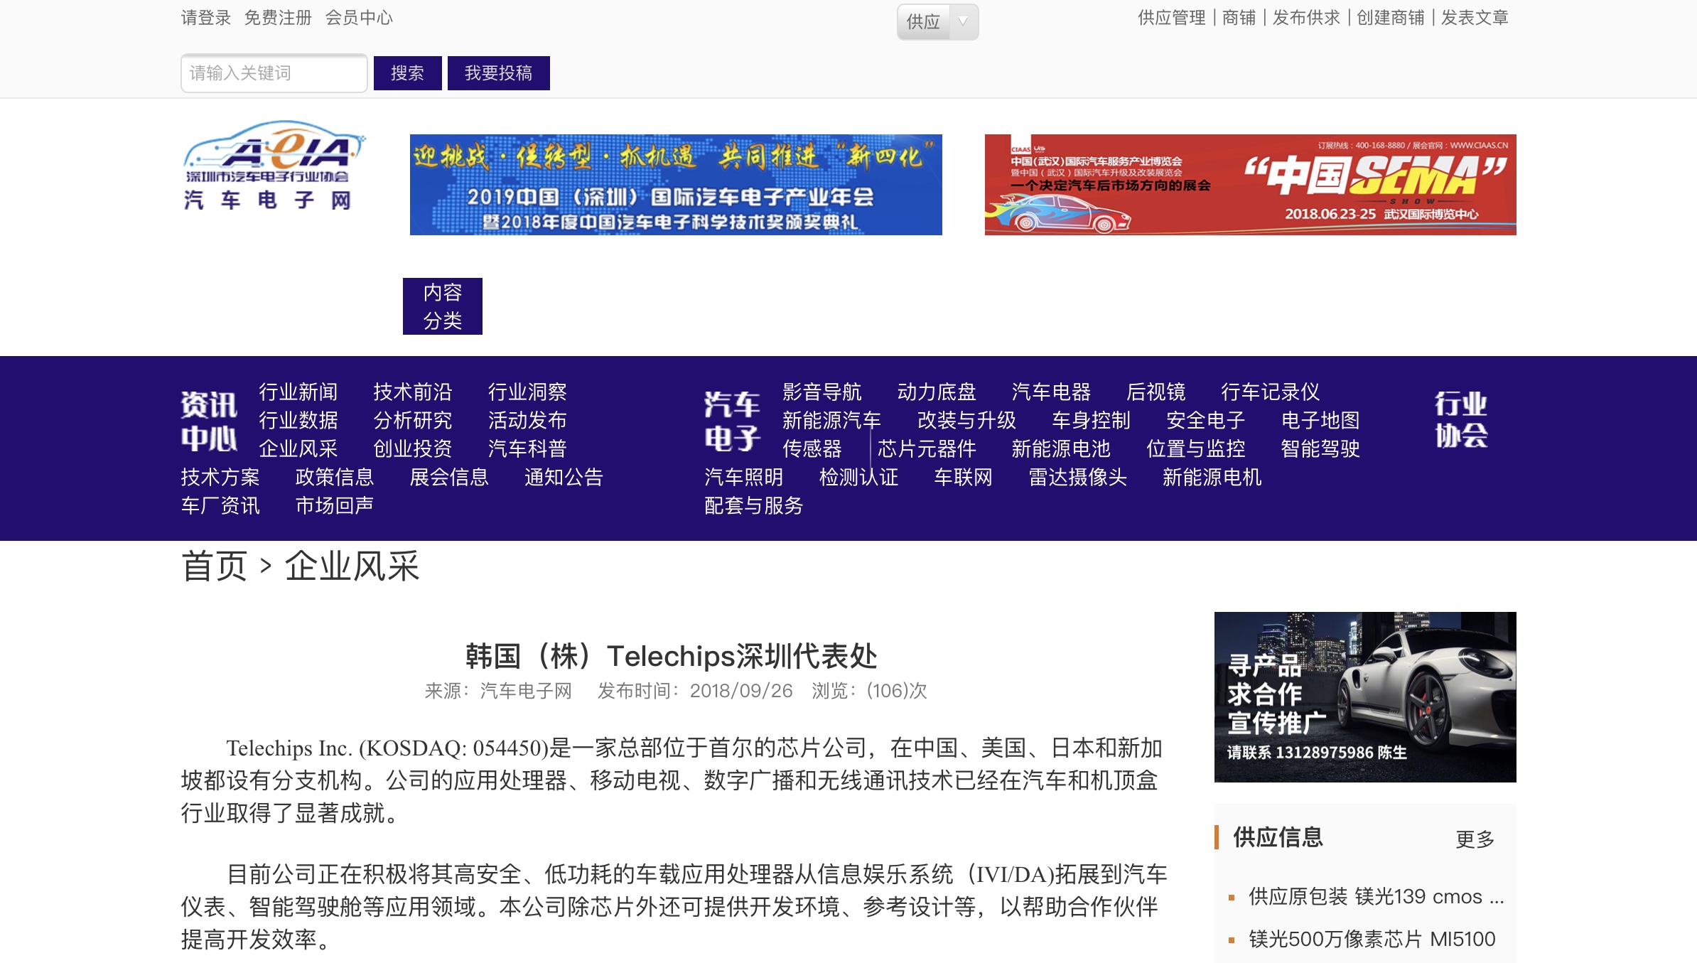Open 活动发布 menu item
Viewport: 1697px width, 963px height.
pos(527,420)
